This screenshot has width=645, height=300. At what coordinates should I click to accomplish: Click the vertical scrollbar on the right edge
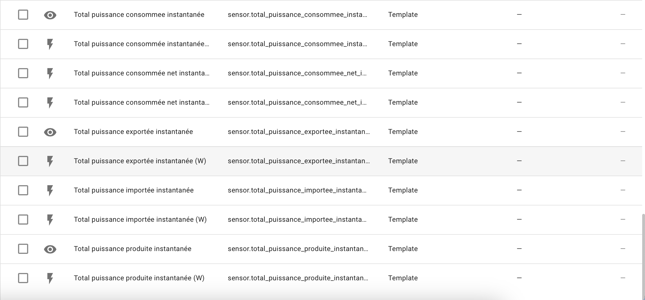pyautogui.click(x=643, y=253)
